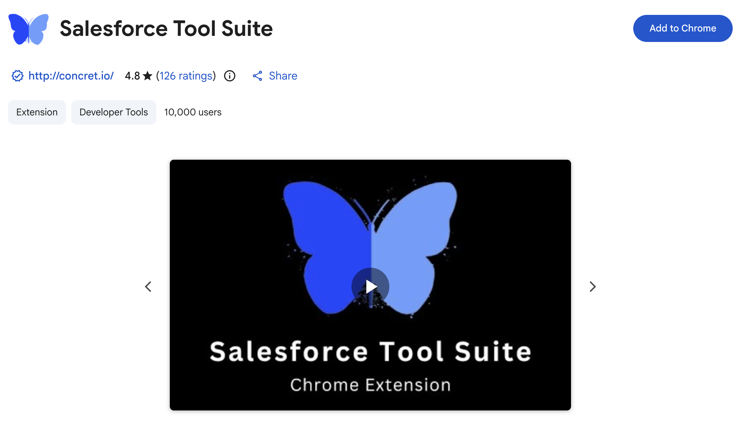Select the Developer Tools category chip
The image size is (753, 425).
(x=114, y=112)
